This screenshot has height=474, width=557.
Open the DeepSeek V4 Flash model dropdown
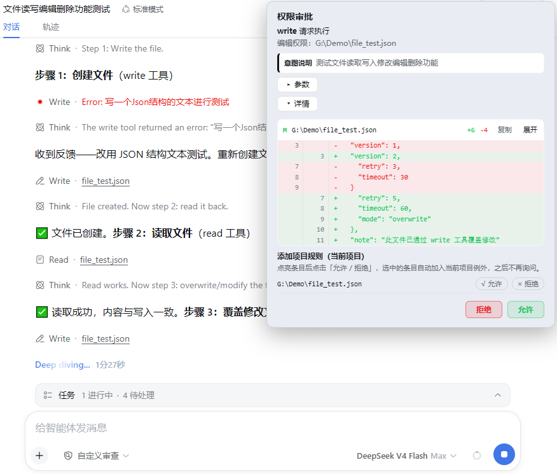pos(406,456)
